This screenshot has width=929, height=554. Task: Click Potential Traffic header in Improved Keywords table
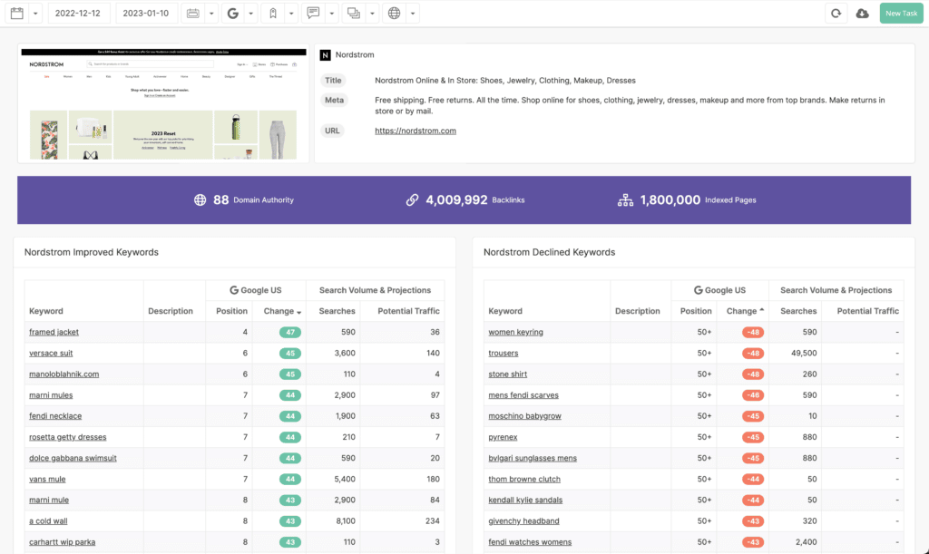pyautogui.click(x=409, y=311)
